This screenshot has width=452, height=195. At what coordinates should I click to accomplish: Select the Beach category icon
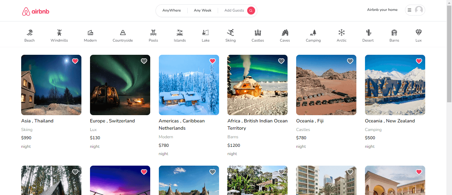(x=29, y=32)
